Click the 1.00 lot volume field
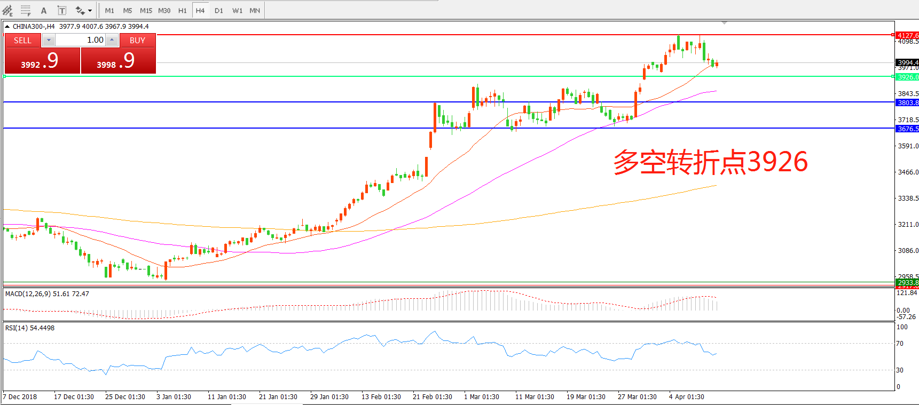Screen dimensions: 919x405 pyautogui.click(x=80, y=40)
